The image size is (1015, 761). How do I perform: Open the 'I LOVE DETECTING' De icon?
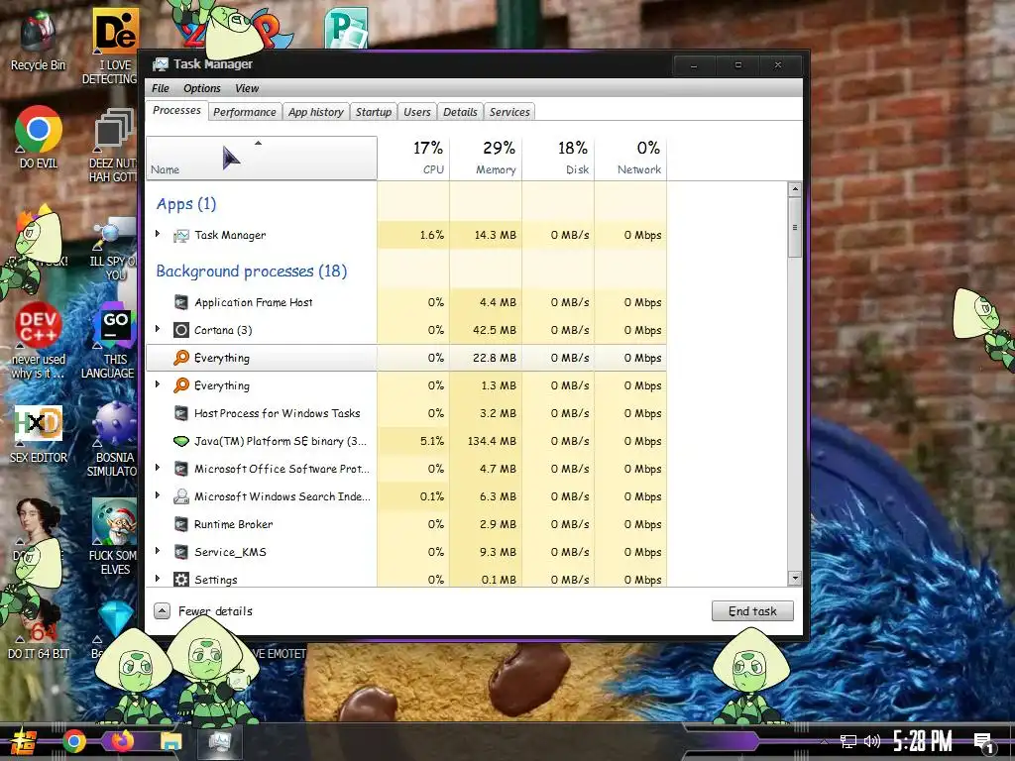click(x=114, y=46)
